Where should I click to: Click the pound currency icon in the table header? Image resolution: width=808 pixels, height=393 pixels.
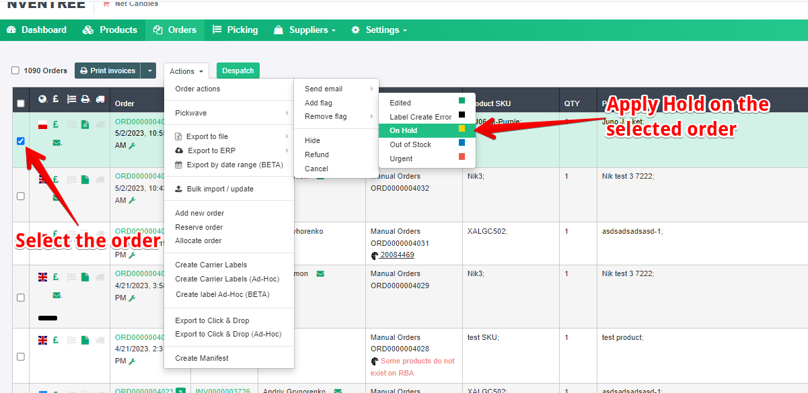tap(56, 99)
